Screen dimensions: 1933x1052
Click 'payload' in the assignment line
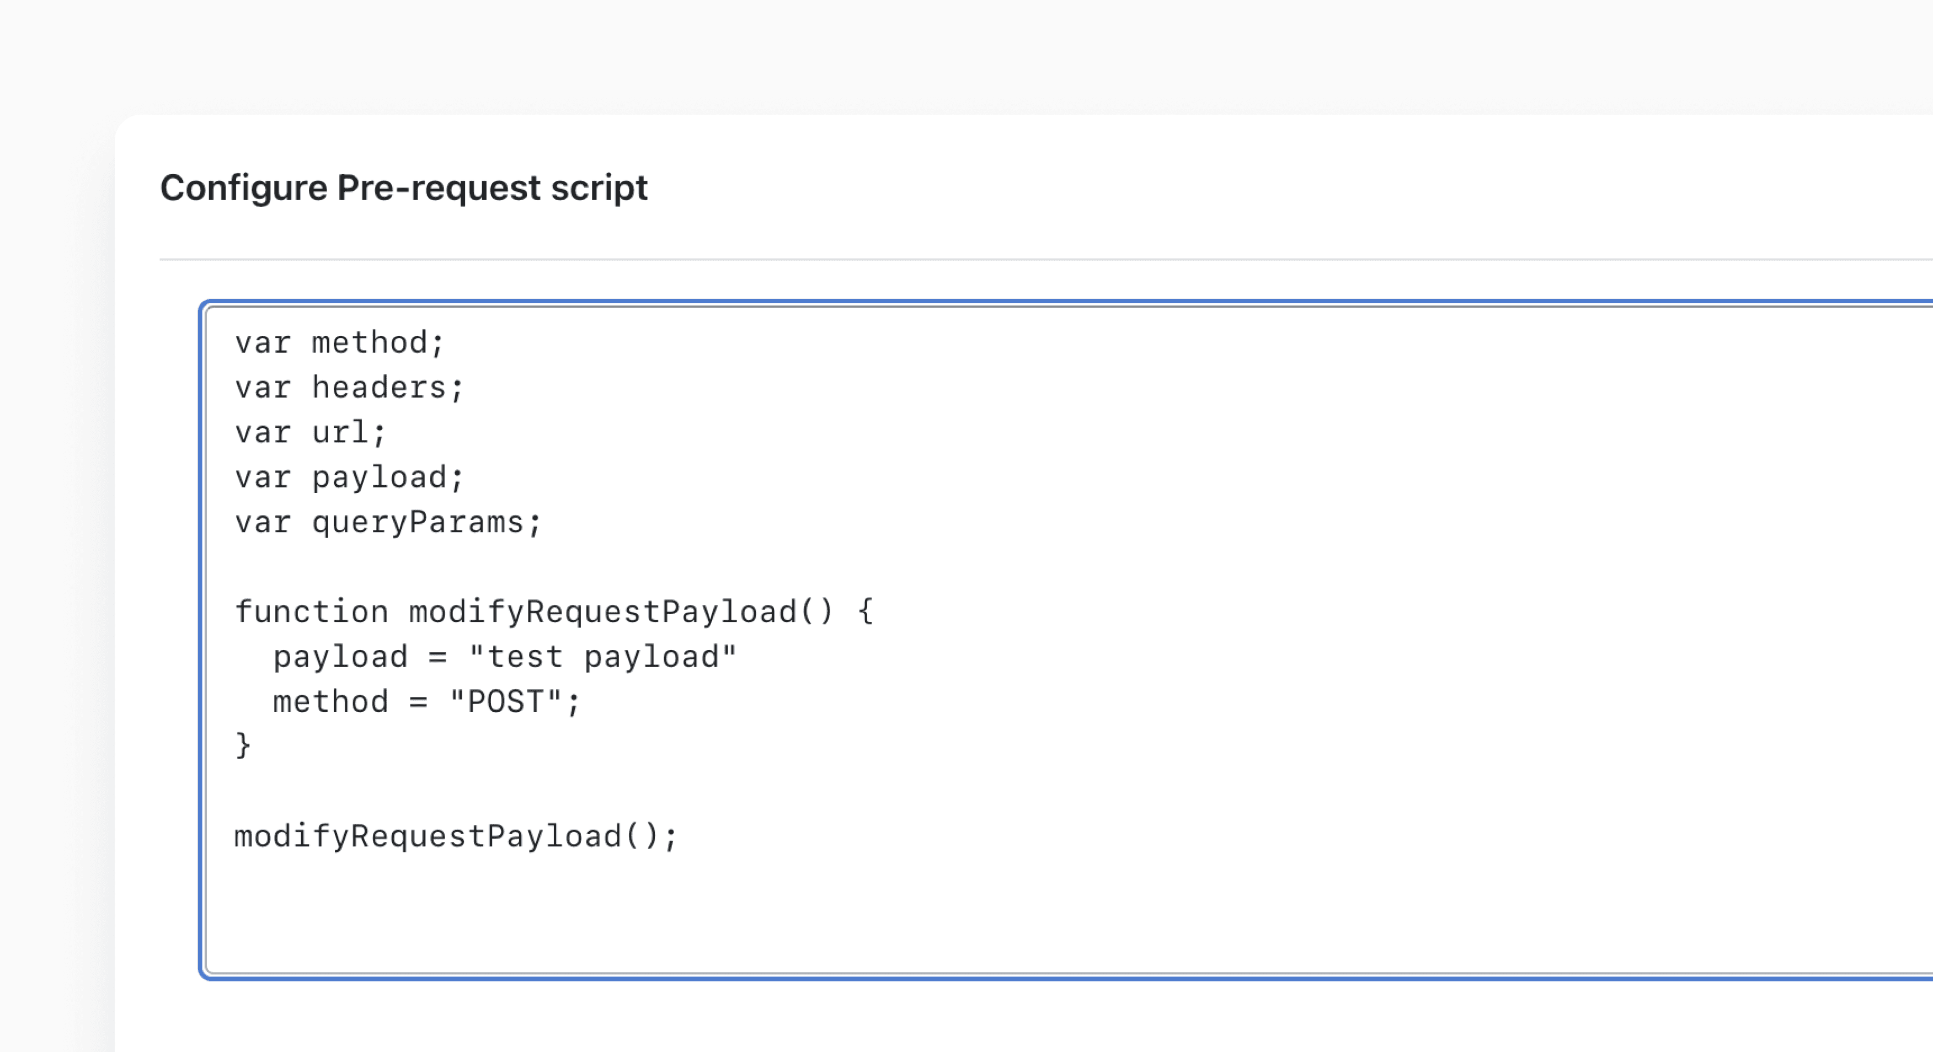coord(340,657)
